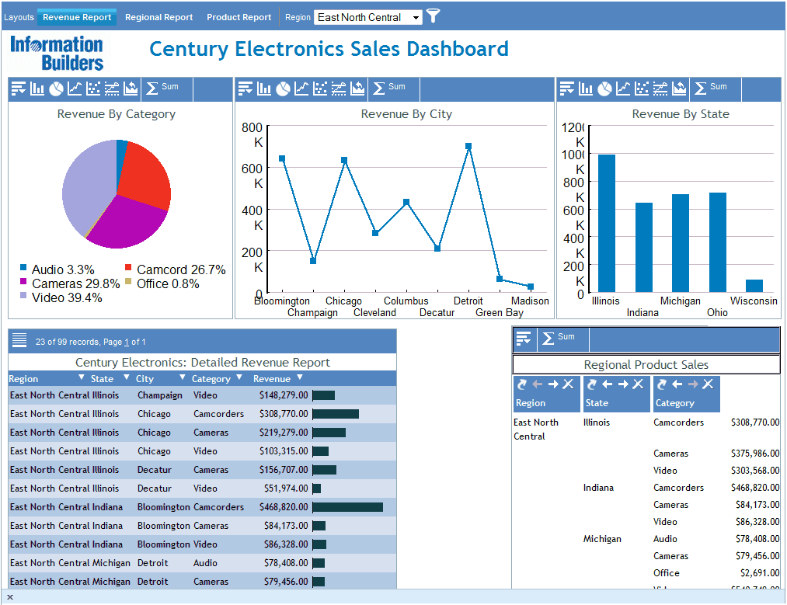787x605 pixels.
Task: Switch Revenue By City to bar chart
Action: [x=264, y=89]
